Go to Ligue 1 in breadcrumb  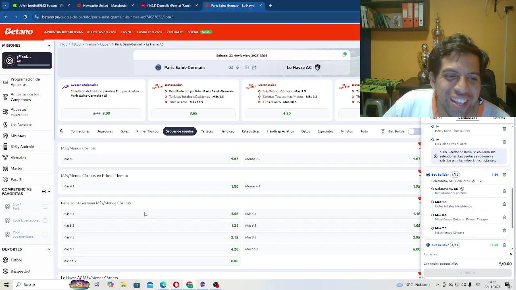(105, 44)
